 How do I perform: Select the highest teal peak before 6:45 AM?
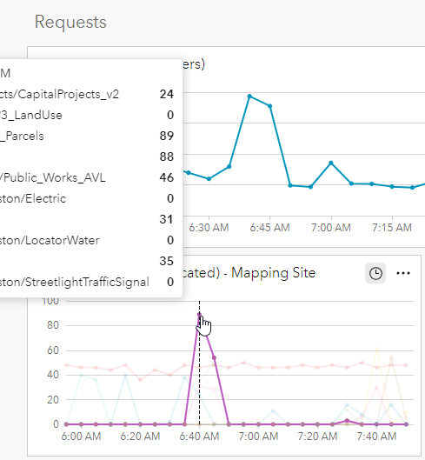249,97
